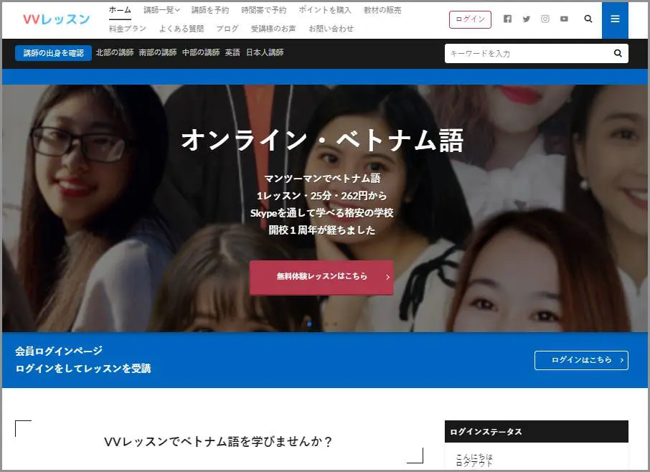The height and width of the screenshot is (472, 650).
Task: Click the ログイン button in header
Action: [470, 19]
